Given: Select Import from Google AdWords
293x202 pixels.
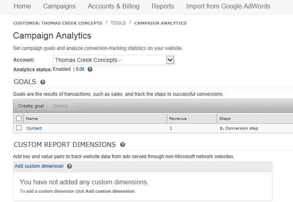Looking at the screenshot, I should (228, 6).
